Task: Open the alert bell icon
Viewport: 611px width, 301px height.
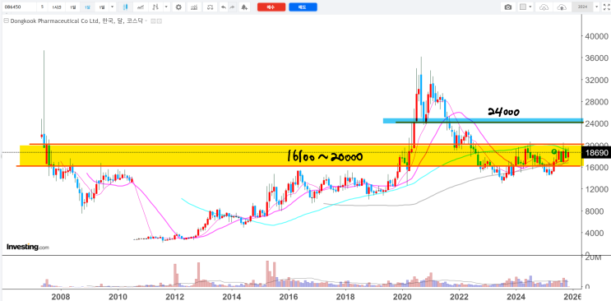Action: pyautogui.click(x=244, y=7)
